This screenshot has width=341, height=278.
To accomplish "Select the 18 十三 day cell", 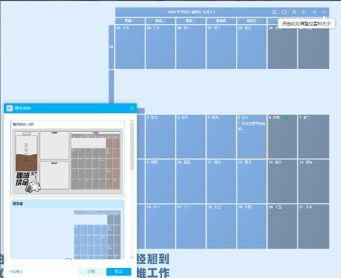I will [x=221, y=226].
